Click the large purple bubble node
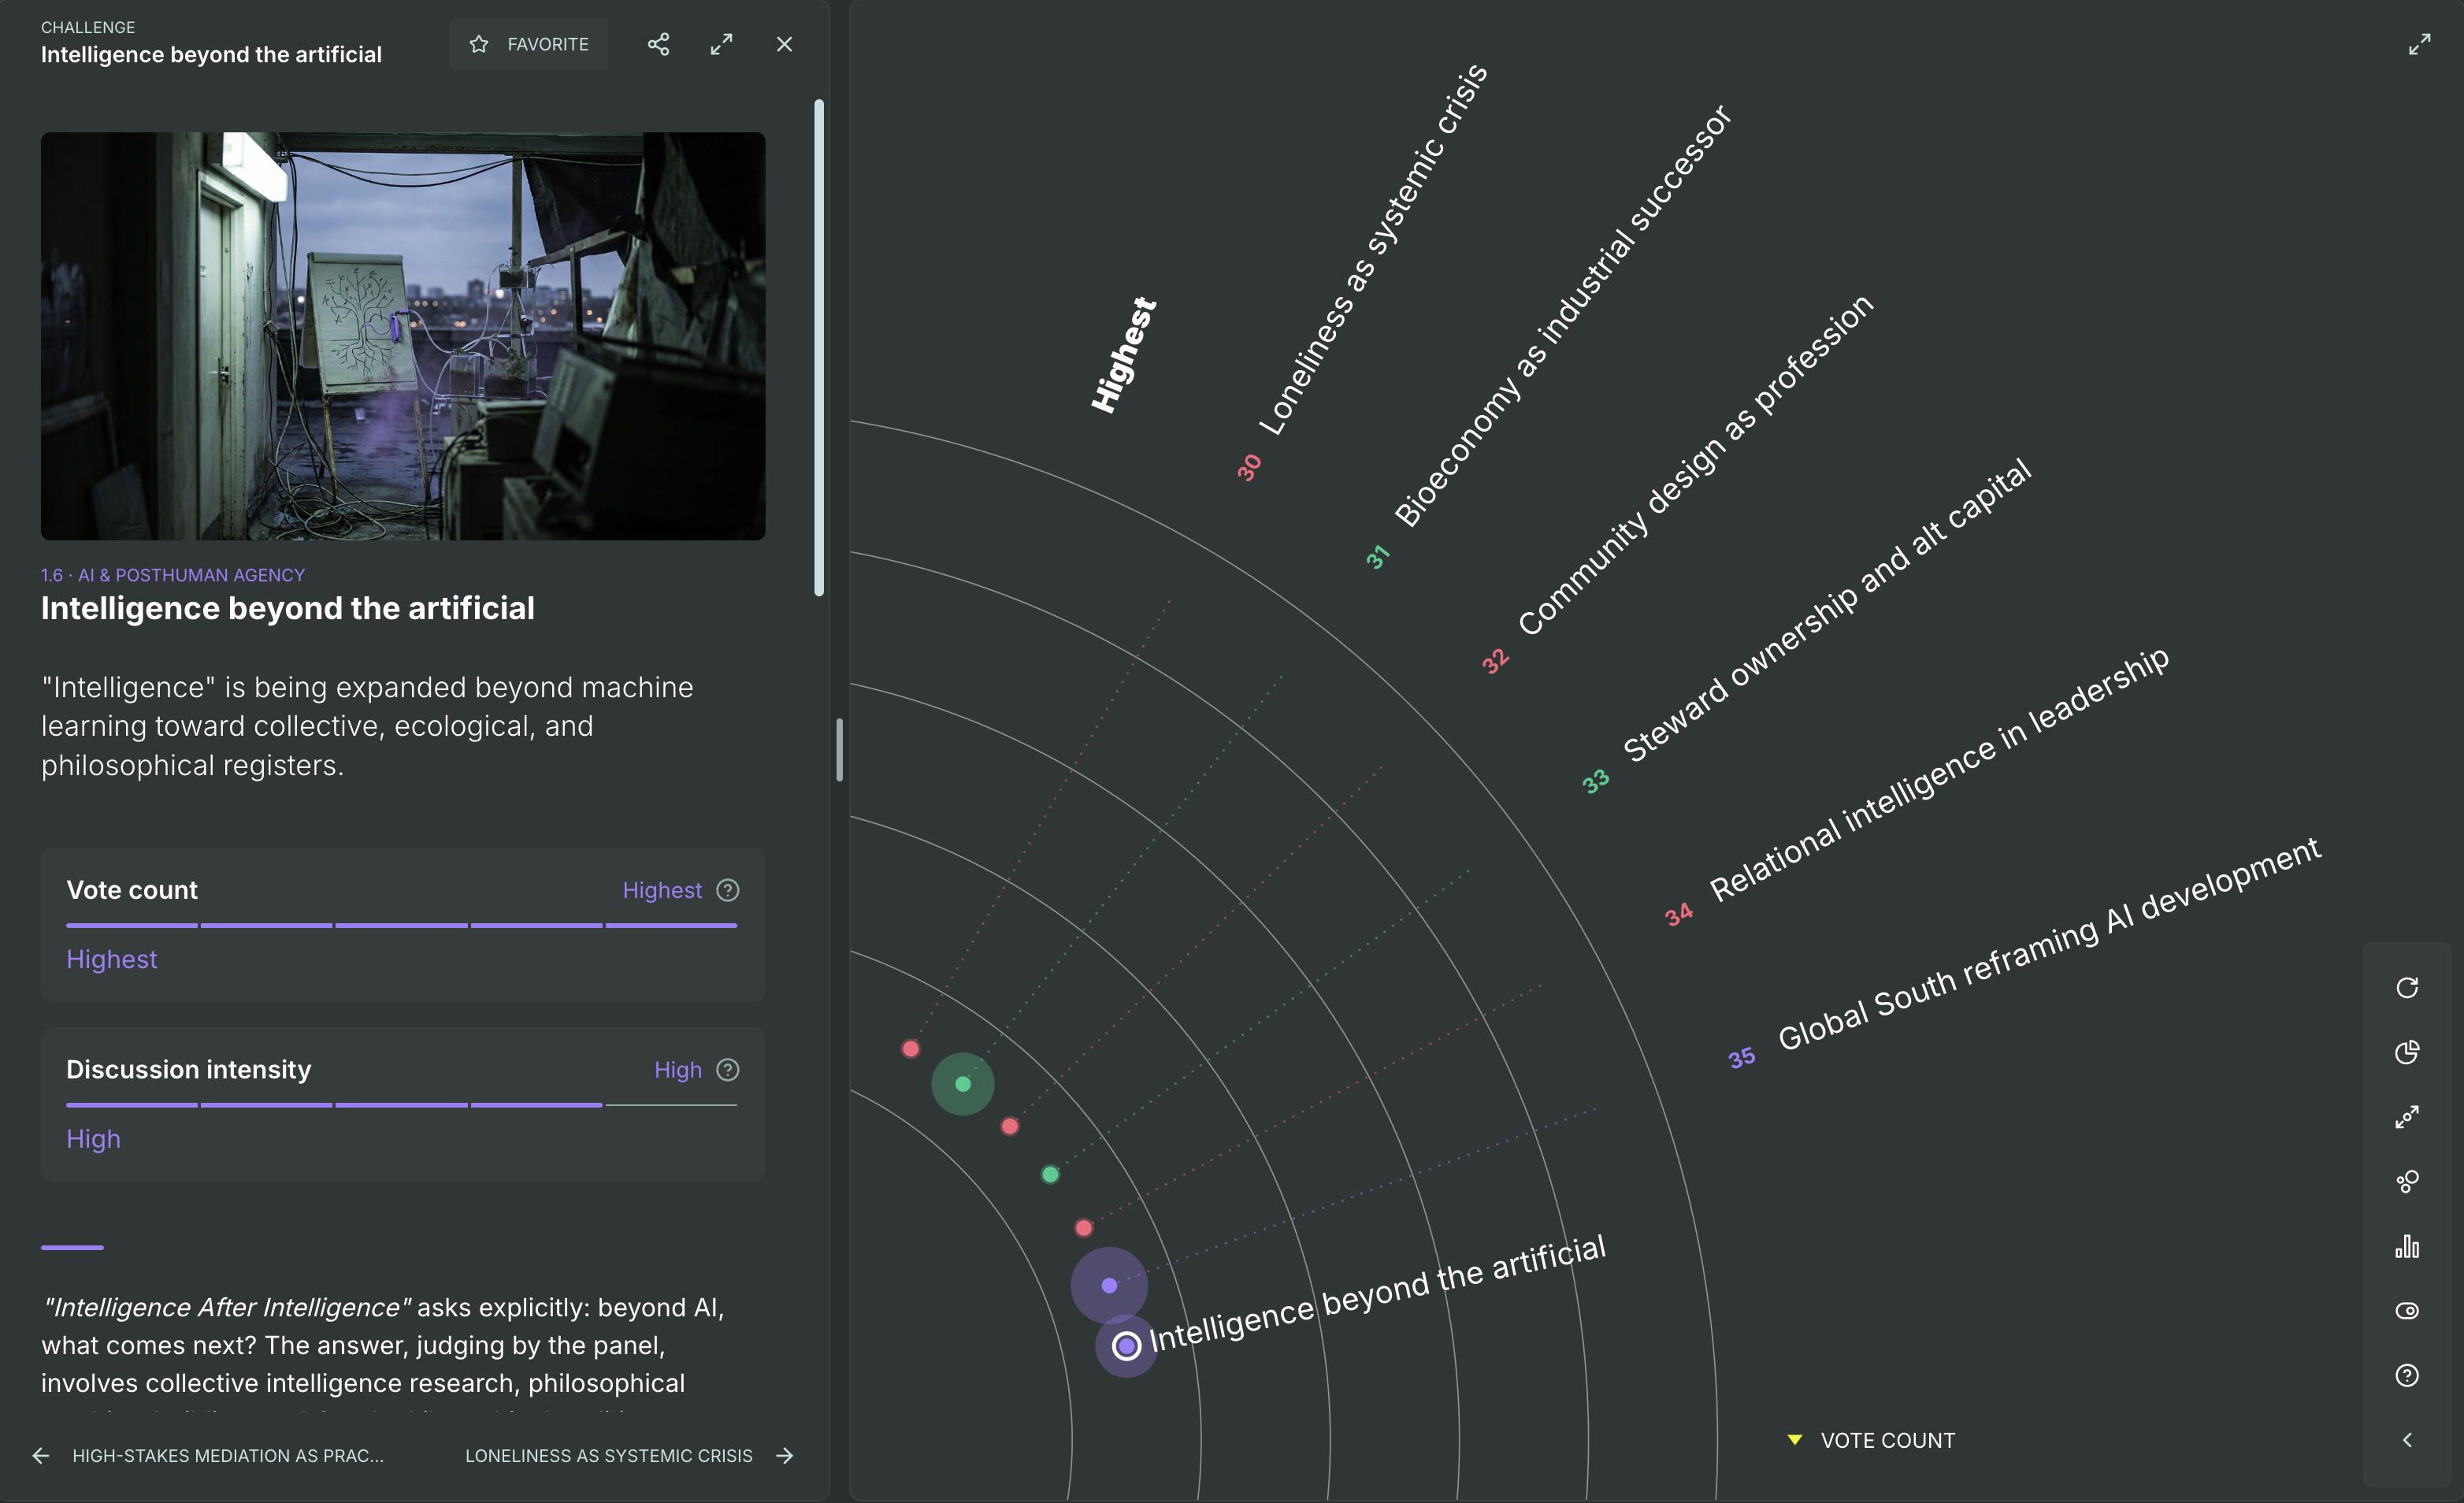This screenshot has width=2464, height=1503. pos(1109,1285)
